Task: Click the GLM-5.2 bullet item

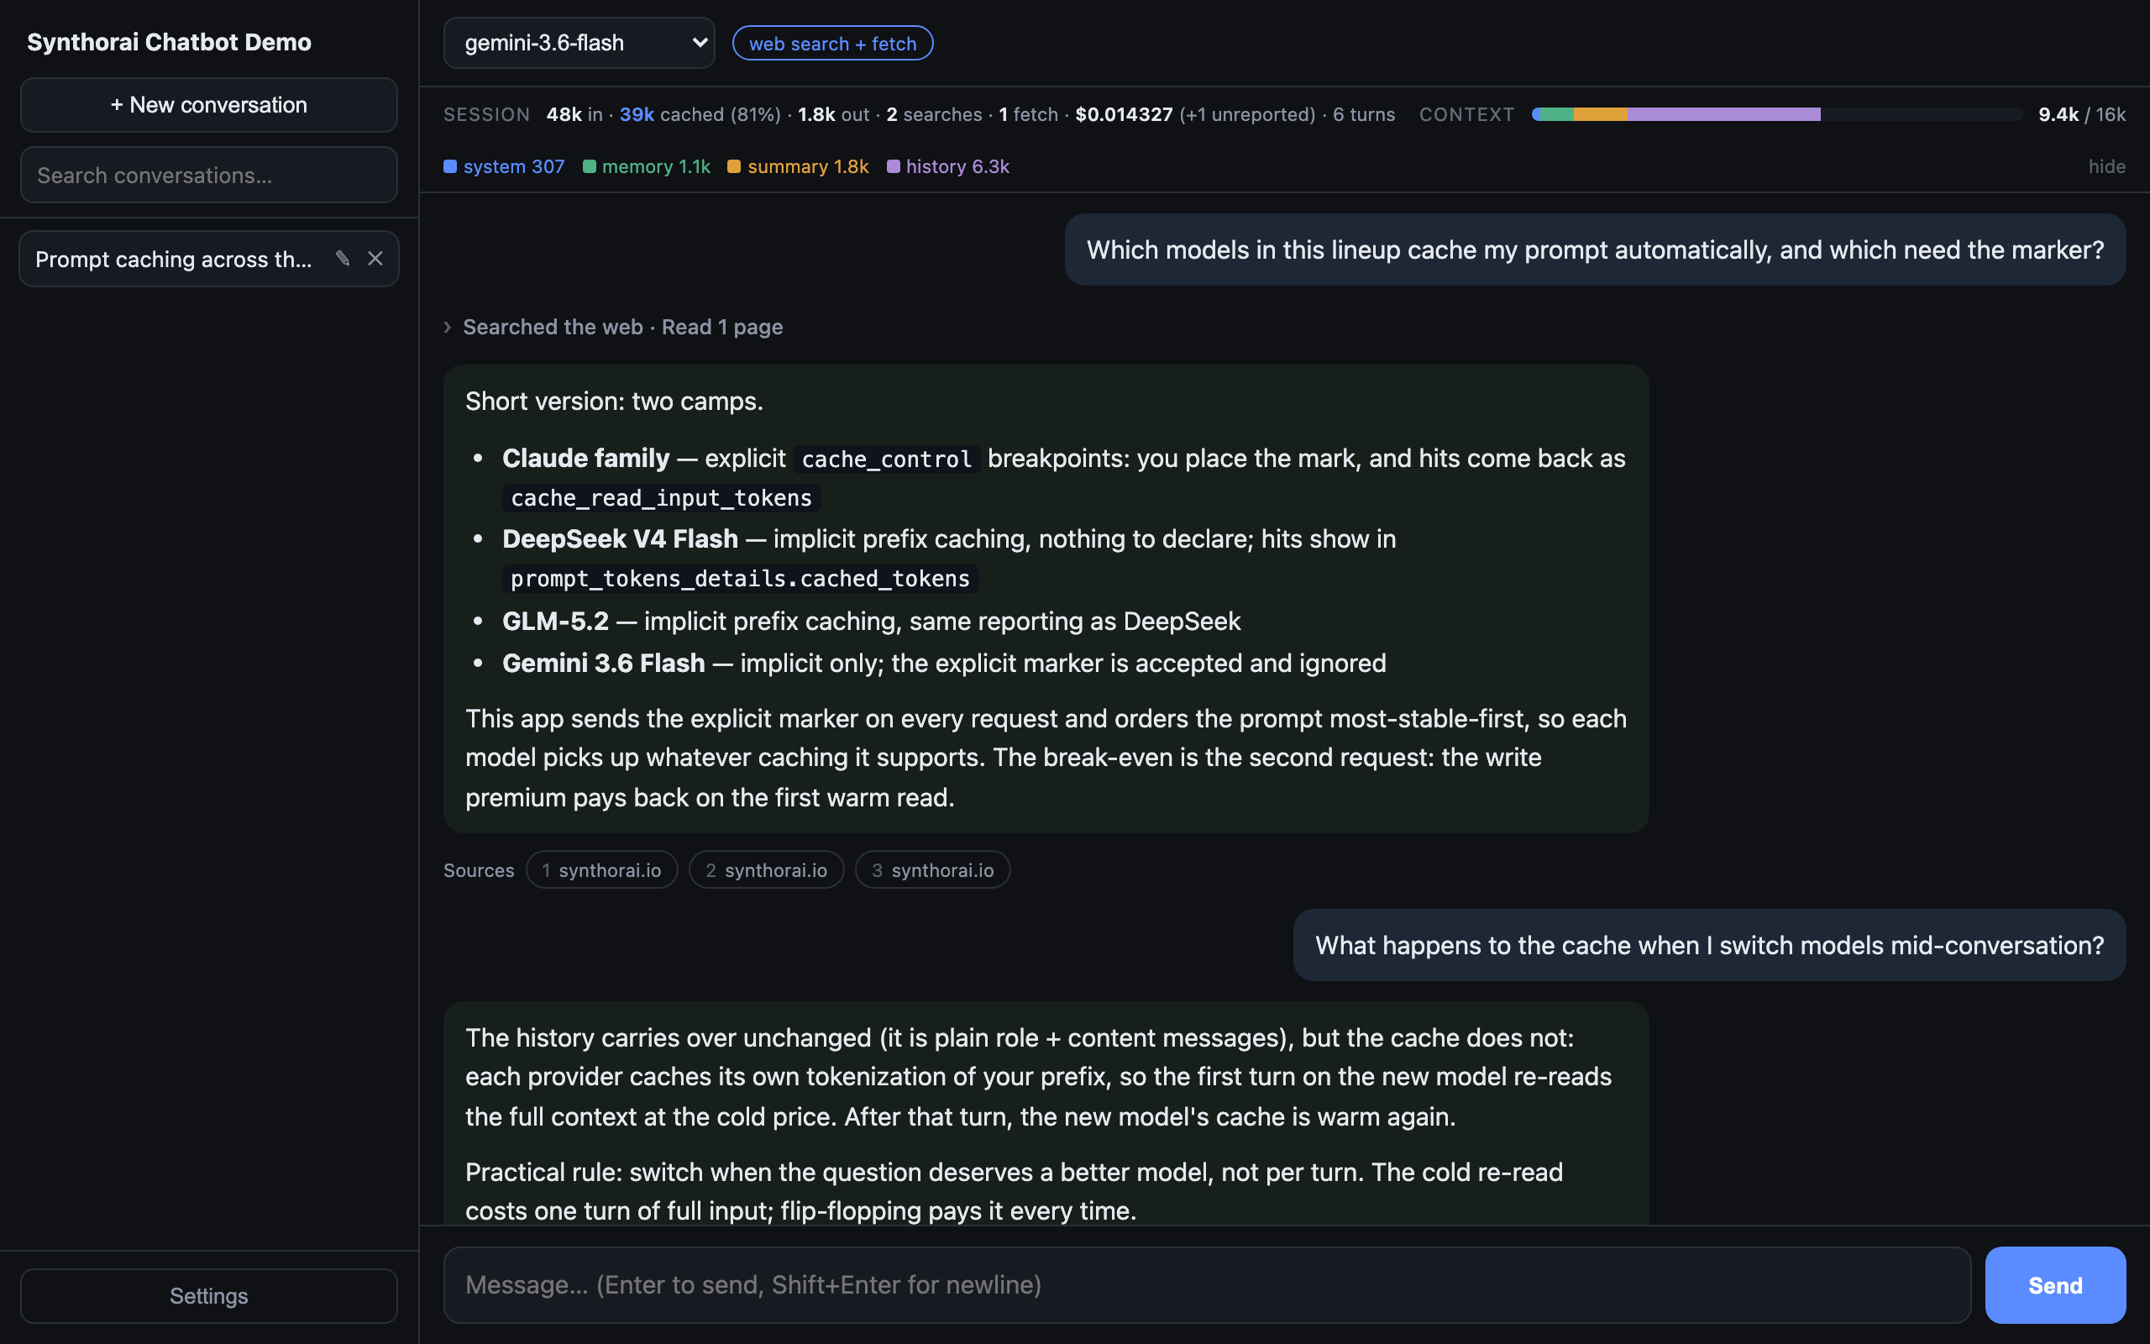Action: coord(871,621)
